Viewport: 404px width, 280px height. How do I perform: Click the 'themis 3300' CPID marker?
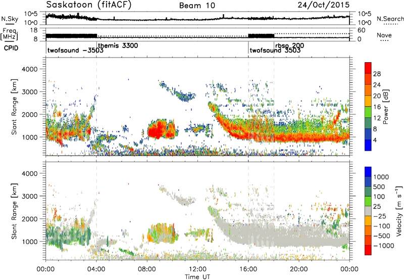tap(118, 45)
